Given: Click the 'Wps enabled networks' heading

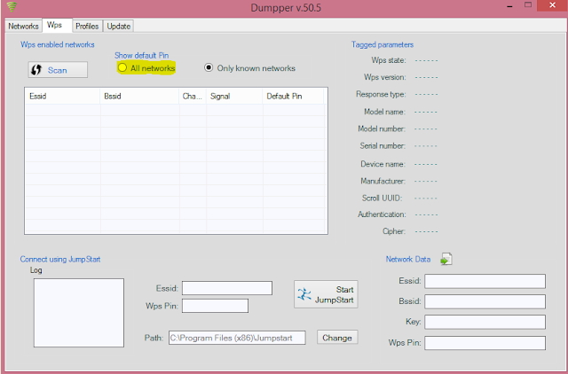Looking at the screenshot, I should coord(57,44).
